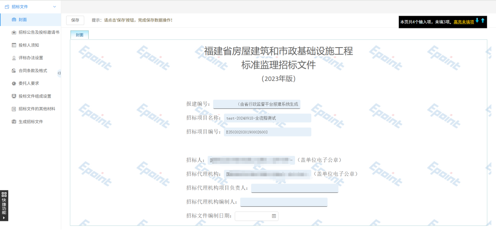Open 合同条款及格式 in the sidebar menu
Screen dimensions: 496x230
click(x=33, y=71)
